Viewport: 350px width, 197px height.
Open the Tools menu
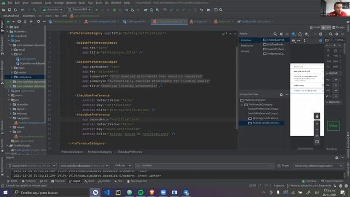[99, 3]
